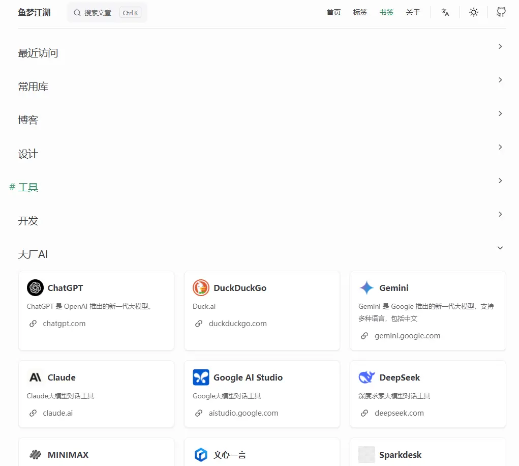Expand the 博客 section chevron
This screenshot has width=519, height=466.
point(500,113)
